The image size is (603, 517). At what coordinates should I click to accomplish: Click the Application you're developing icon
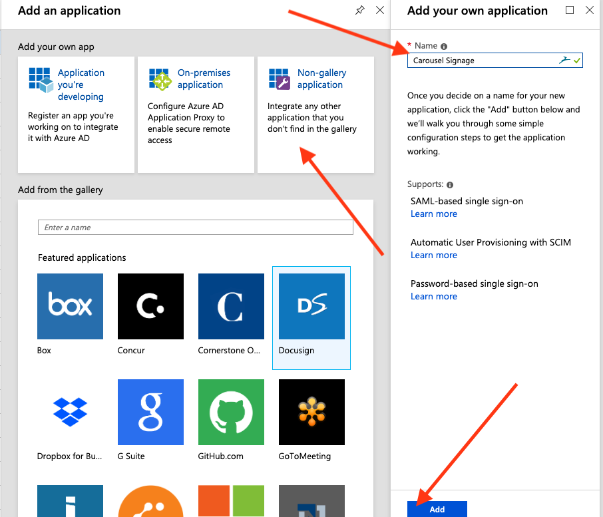point(41,80)
